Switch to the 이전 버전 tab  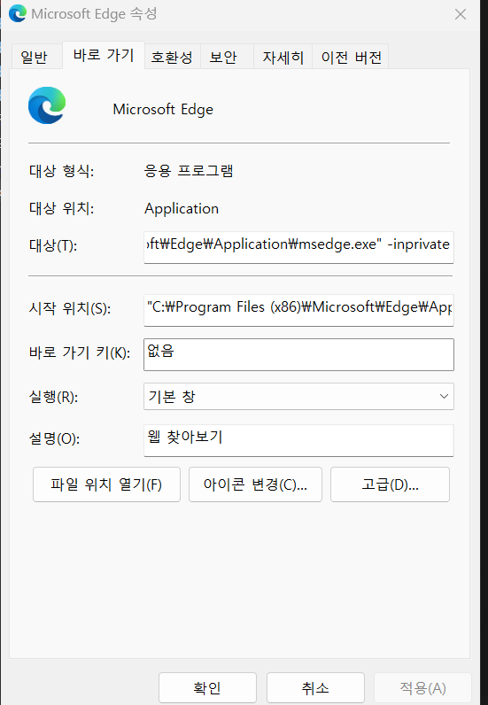[352, 57]
